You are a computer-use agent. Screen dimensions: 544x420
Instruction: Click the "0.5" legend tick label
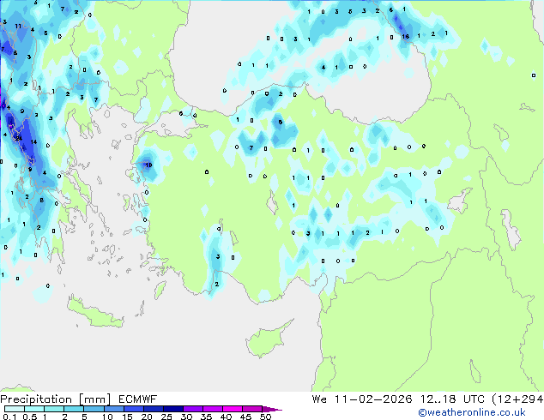coord(30,417)
